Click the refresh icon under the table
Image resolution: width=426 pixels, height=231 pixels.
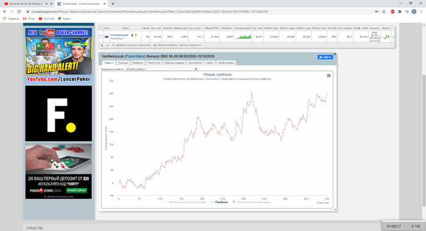[x=108, y=45]
